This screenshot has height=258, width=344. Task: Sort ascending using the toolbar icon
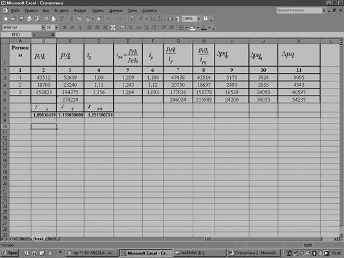pyautogui.click(x=153, y=19)
